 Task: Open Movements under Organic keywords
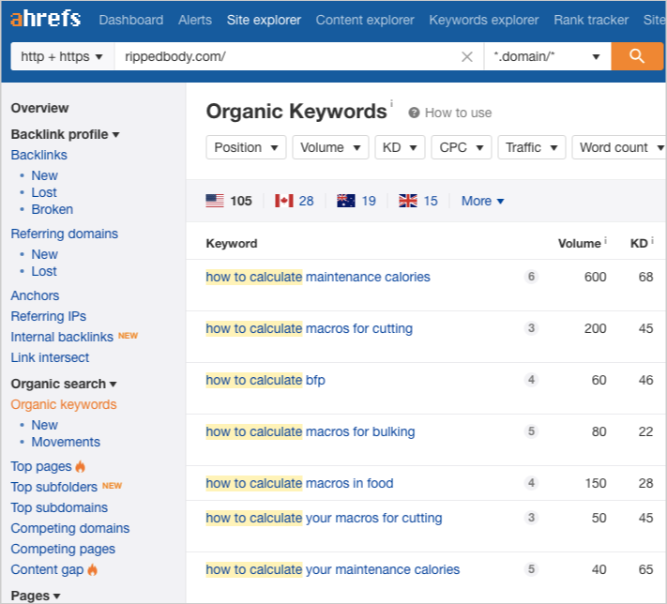[x=66, y=442]
